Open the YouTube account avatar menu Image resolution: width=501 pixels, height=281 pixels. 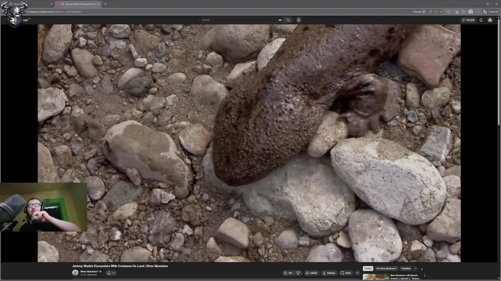point(490,20)
